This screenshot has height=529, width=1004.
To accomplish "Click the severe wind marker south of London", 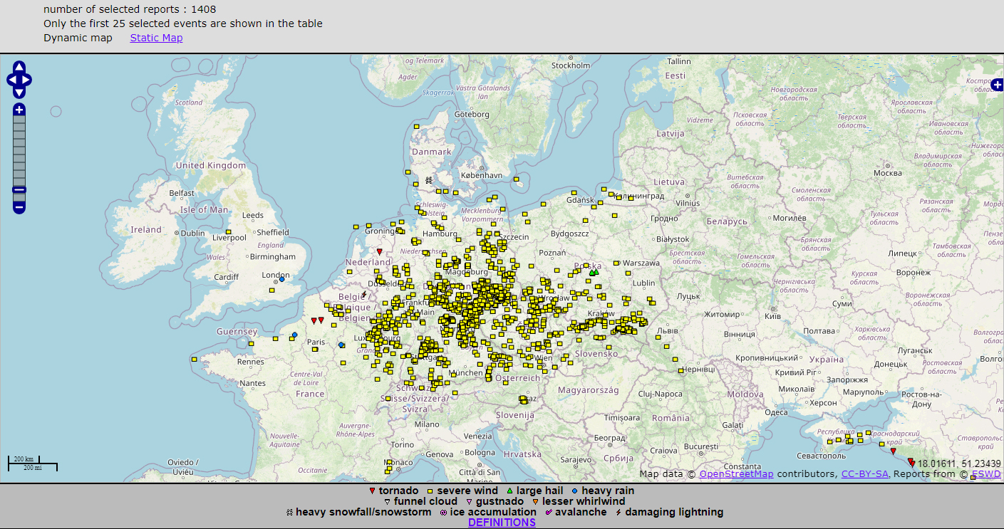I will click(272, 290).
